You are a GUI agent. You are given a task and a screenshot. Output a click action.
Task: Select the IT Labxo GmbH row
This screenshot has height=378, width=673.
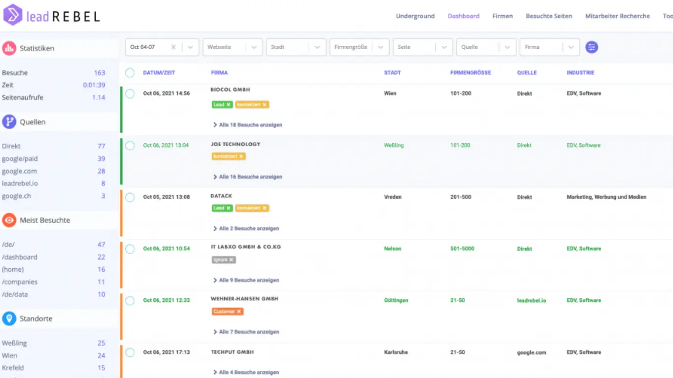click(x=130, y=249)
